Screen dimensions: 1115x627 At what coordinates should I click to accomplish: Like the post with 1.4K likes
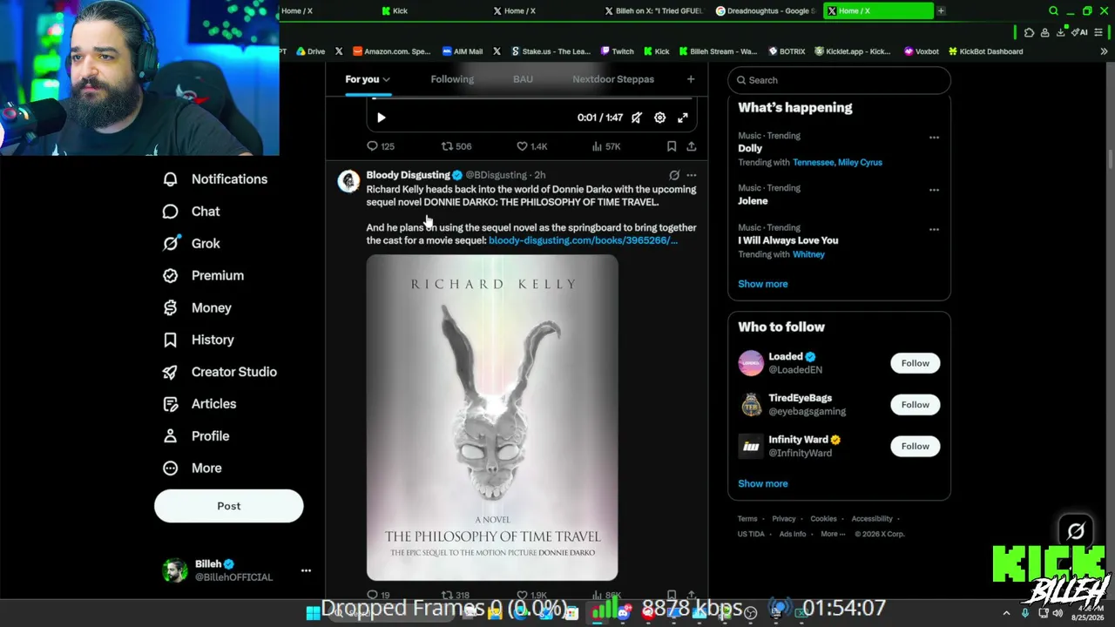[531, 146]
